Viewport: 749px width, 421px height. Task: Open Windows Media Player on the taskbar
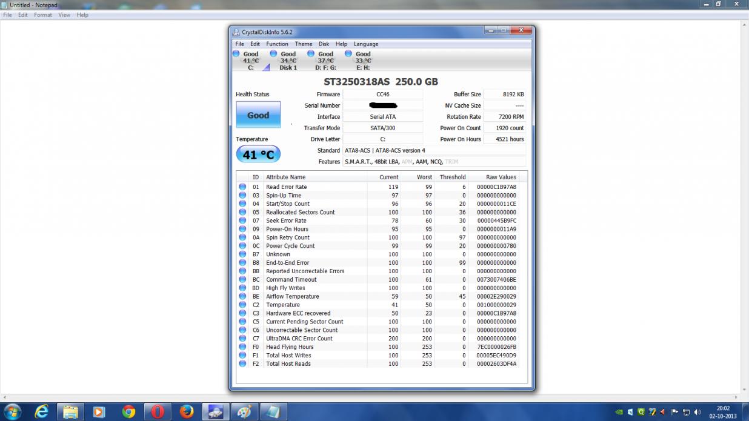(x=99, y=412)
